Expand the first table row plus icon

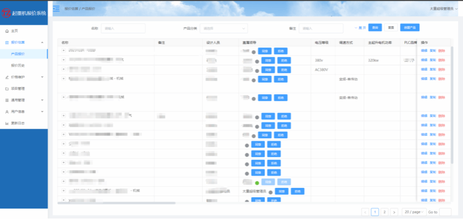pos(64,50)
